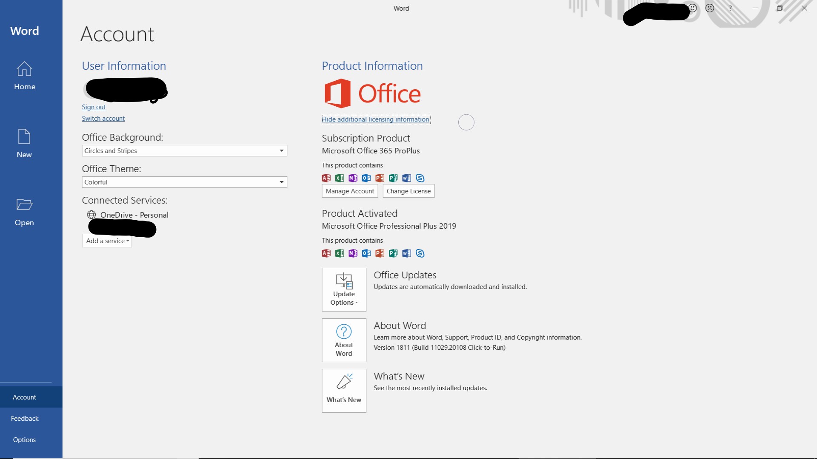Open the Office Background dropdown

pyautogui.click(x=281, y=151)
